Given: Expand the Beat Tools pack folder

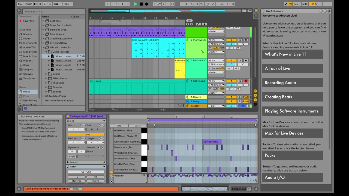Looking at the screenshot, I should click(43, 21).
